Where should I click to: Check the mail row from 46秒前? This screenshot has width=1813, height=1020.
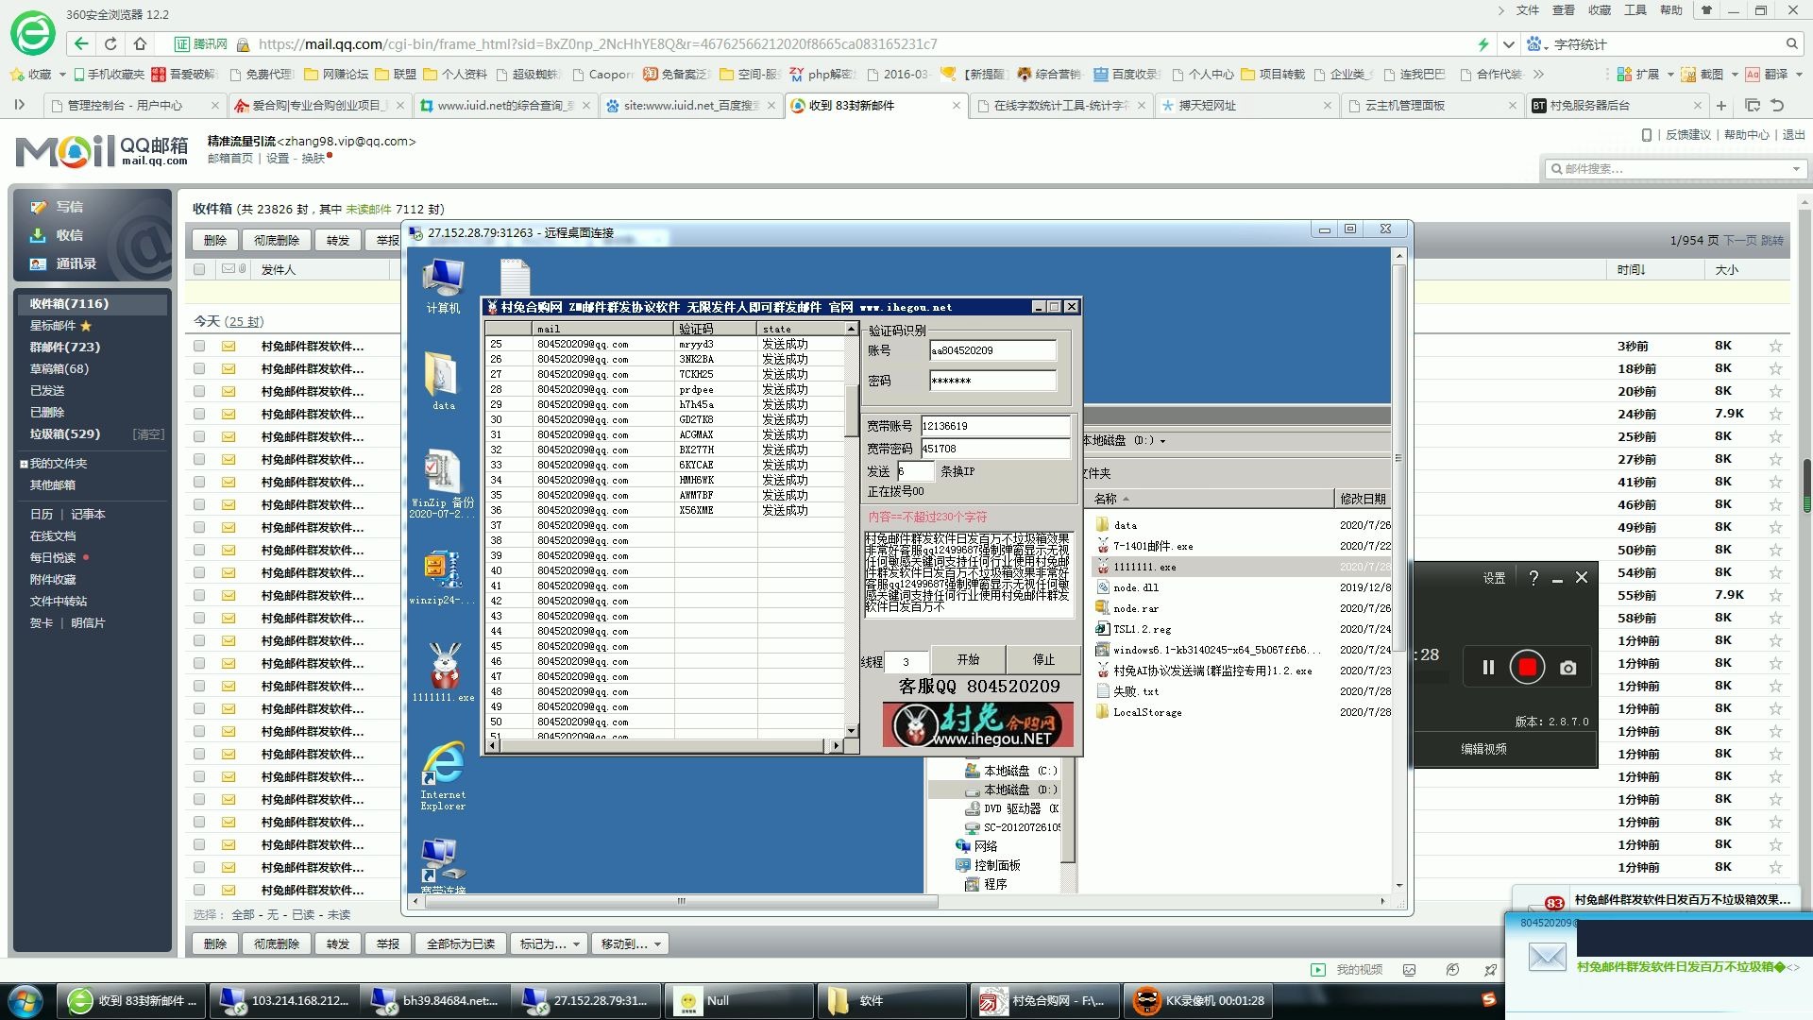point(199,504)
